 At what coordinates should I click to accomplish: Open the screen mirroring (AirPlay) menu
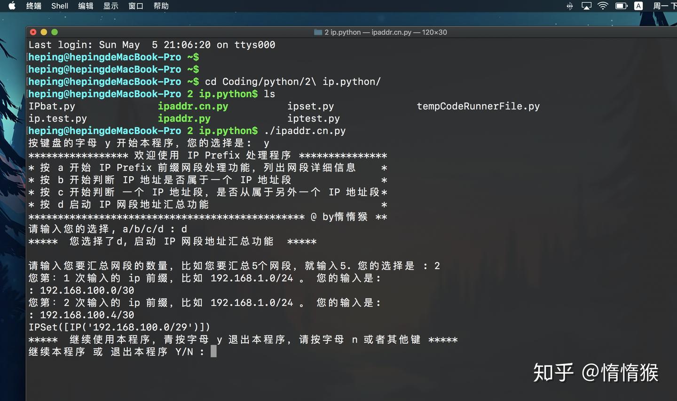click(x=585, y=6)
